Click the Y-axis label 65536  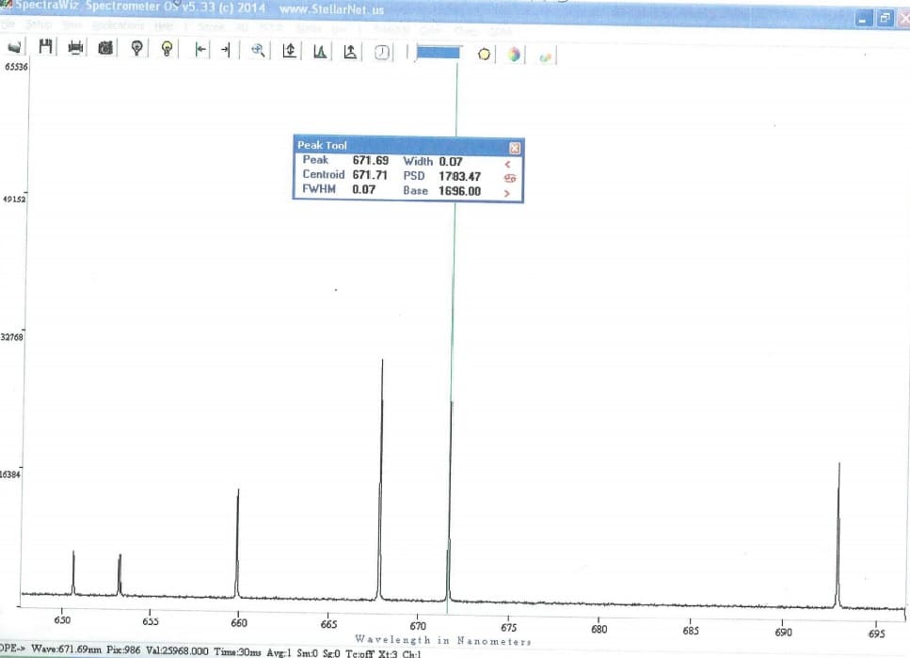click(x=16, y=67)
